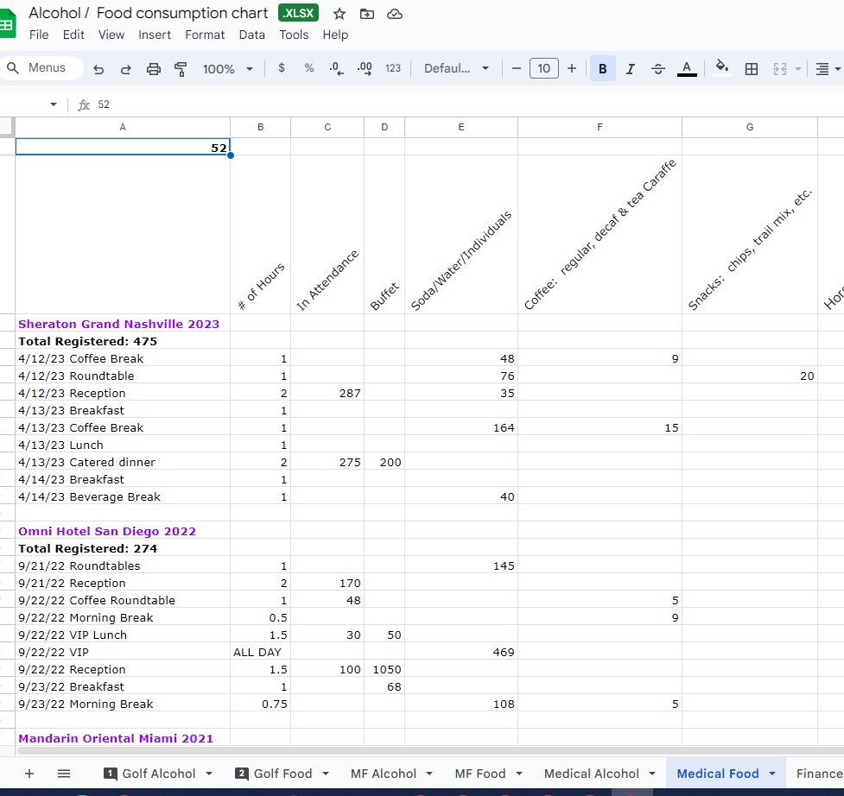The image size is (844, 796).
Task: Open the Edit menu
Action: point(73,35)
